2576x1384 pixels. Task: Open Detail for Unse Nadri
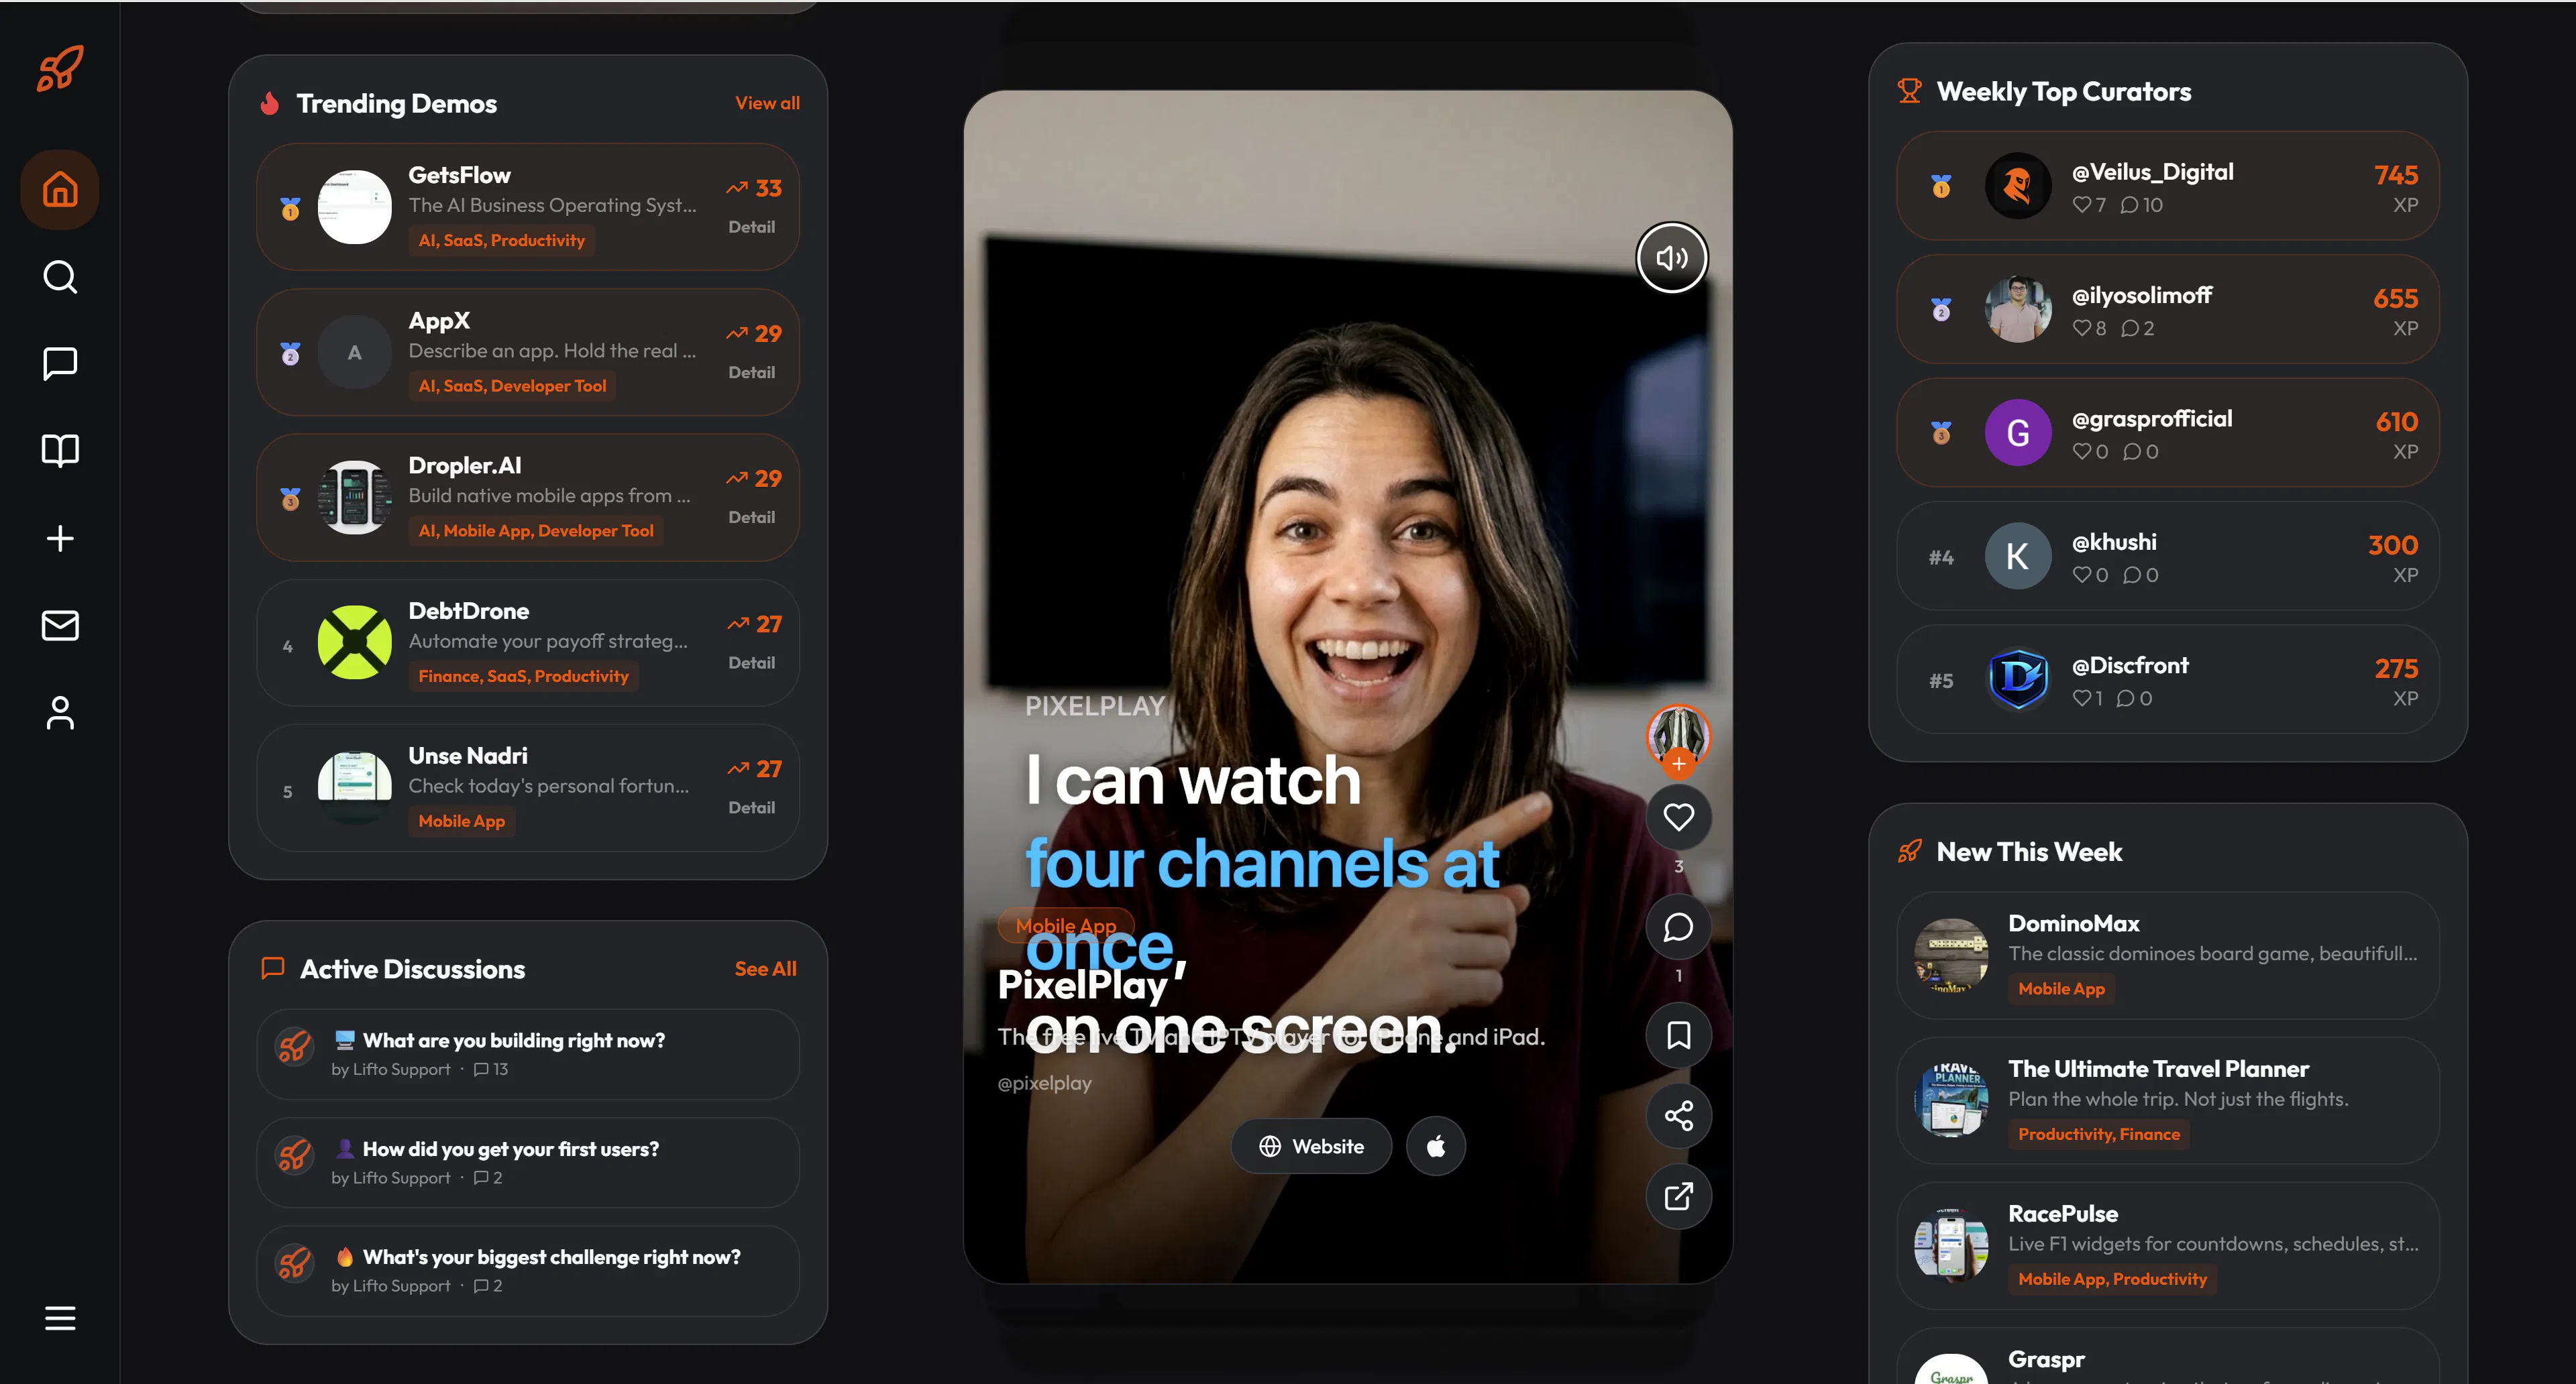(752, 807)
